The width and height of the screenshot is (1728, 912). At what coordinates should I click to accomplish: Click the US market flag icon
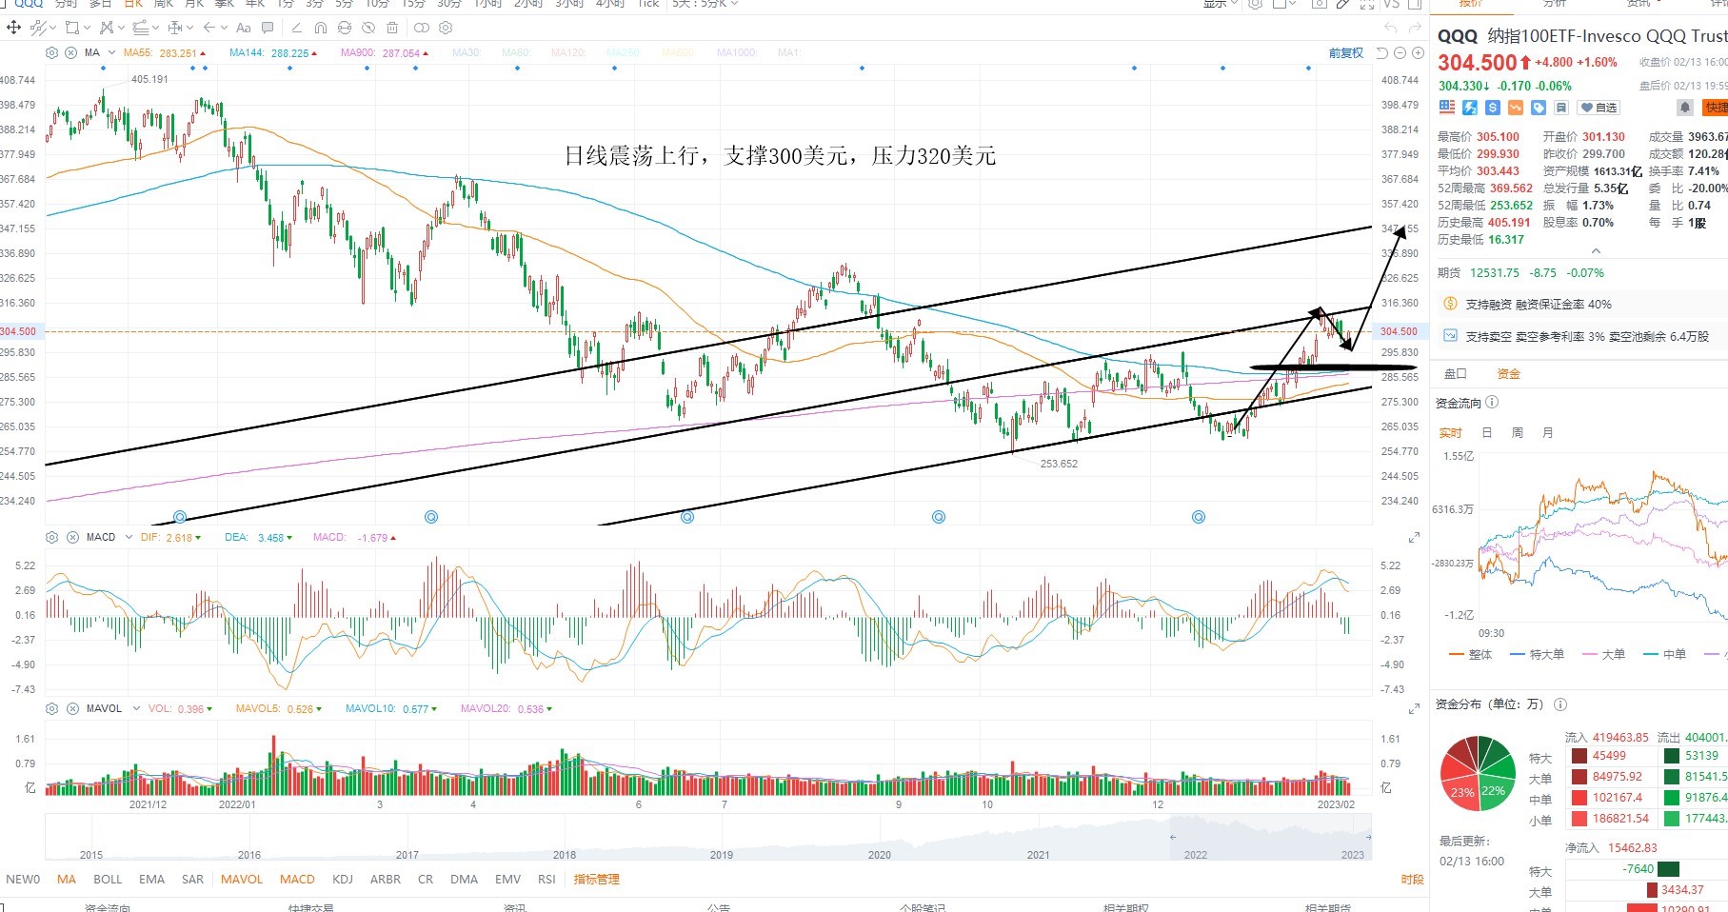click(1447, 108)
